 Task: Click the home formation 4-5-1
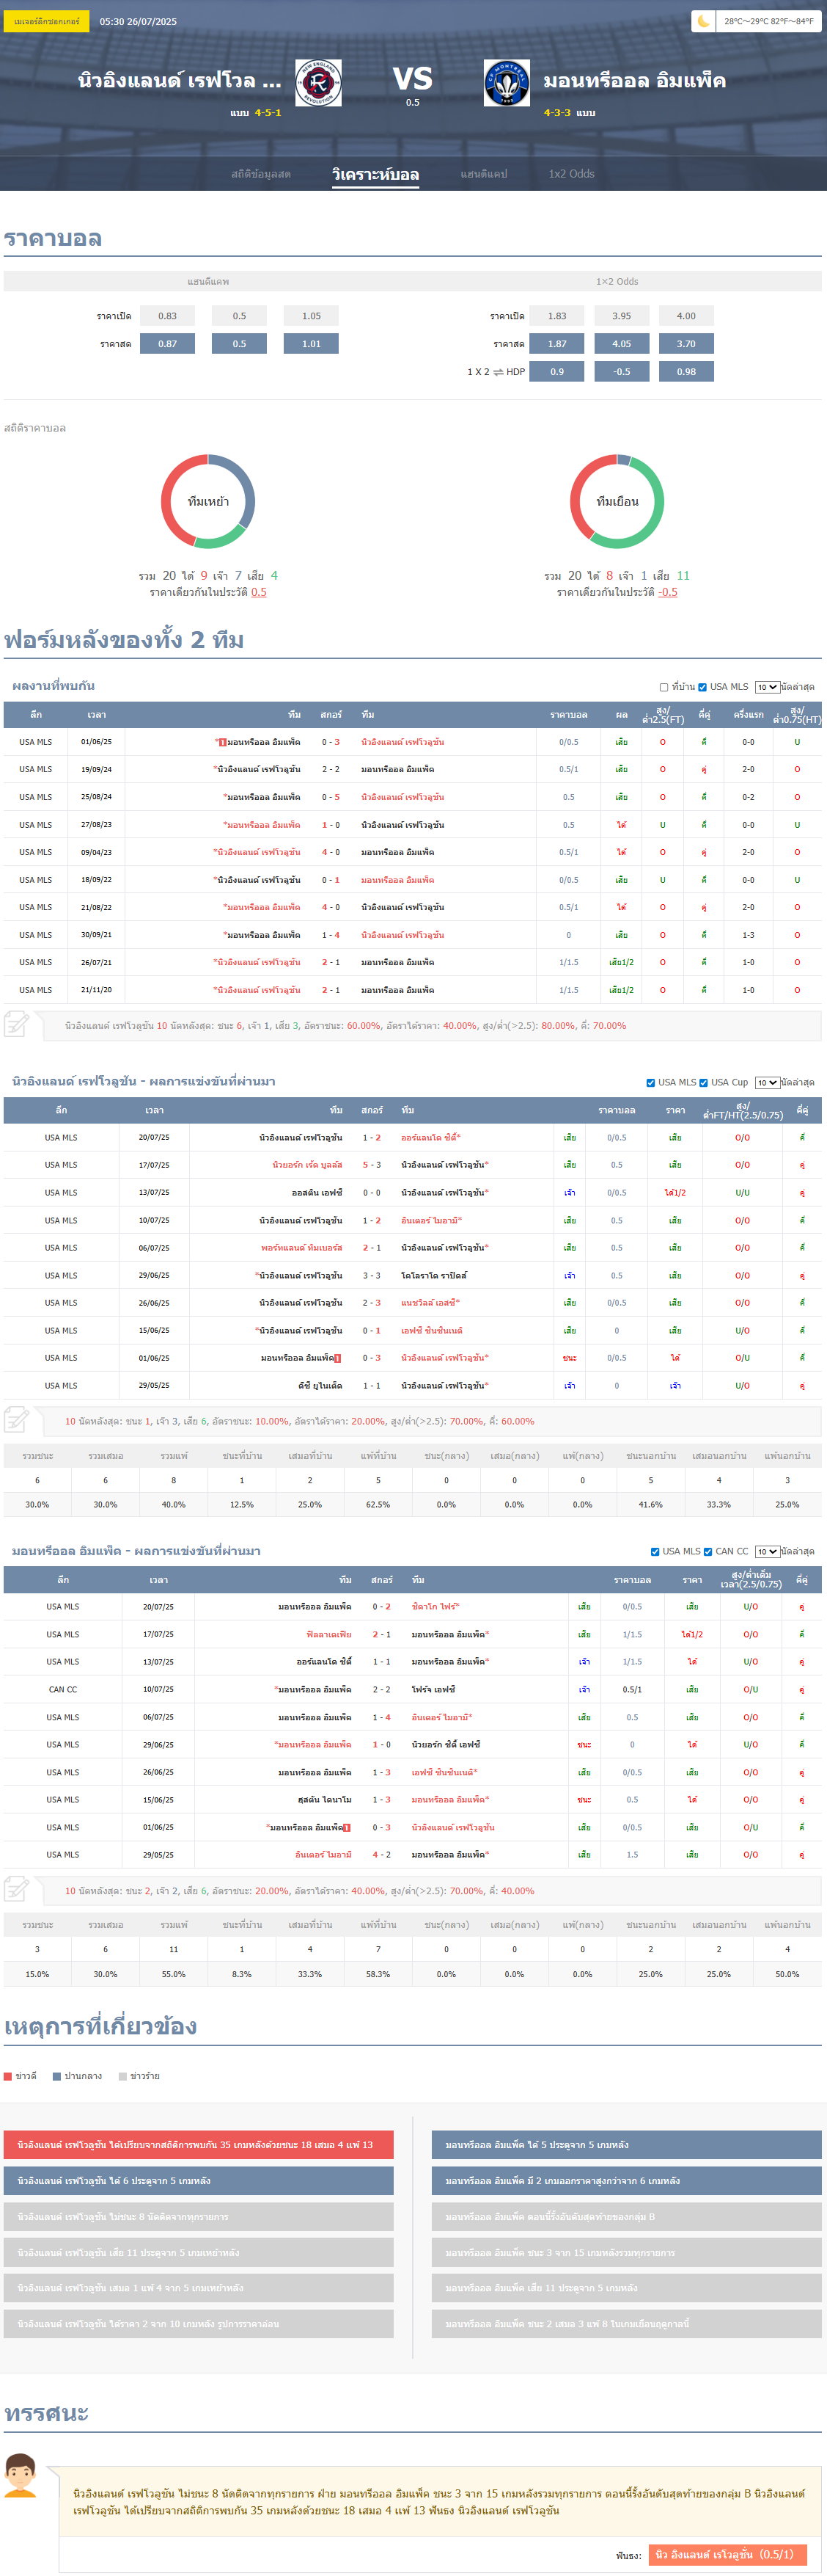268,113
